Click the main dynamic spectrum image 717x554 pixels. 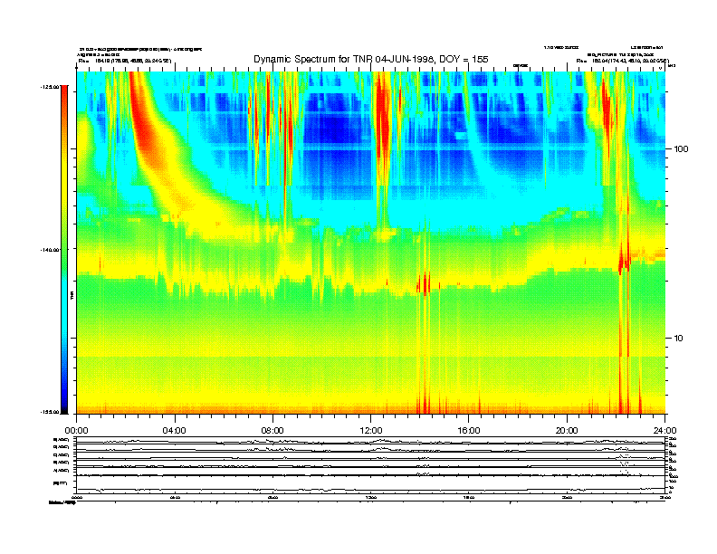tap(371, 243)
